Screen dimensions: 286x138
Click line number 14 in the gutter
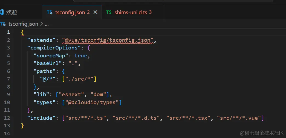(7, 134)
